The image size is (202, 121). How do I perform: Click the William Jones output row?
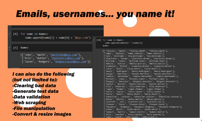pyautogui.click(x=136, y=61)
